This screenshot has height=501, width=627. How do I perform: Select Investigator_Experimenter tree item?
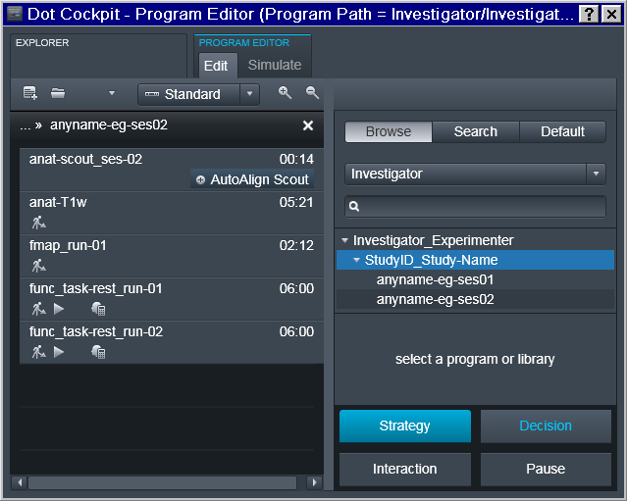pyautogui.click(x=433, y=240)
